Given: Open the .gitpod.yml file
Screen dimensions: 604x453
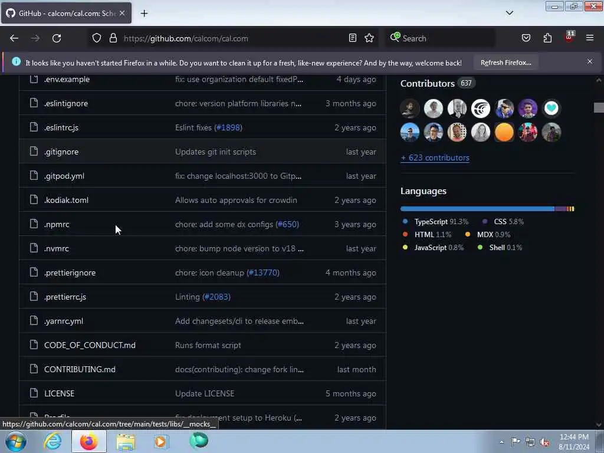Looking at the screenshot, I should [64, 176].
